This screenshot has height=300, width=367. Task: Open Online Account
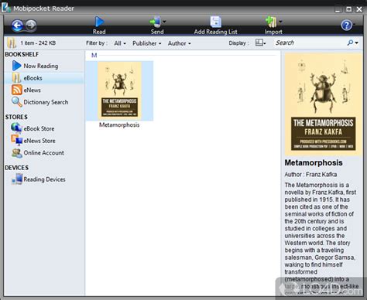coord(44,153)
